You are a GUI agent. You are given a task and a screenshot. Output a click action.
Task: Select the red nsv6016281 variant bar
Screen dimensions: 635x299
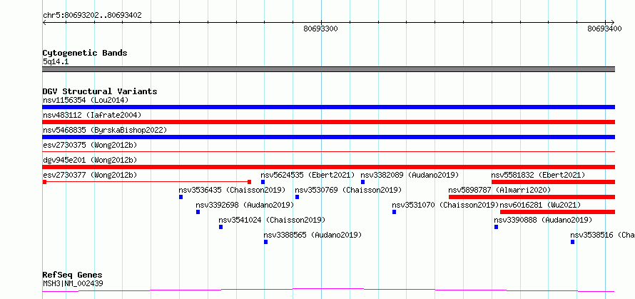[x=558, y=212]
